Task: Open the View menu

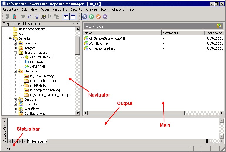Action: [34, 9]
